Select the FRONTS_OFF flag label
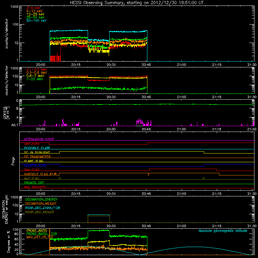 click(34, 183)
